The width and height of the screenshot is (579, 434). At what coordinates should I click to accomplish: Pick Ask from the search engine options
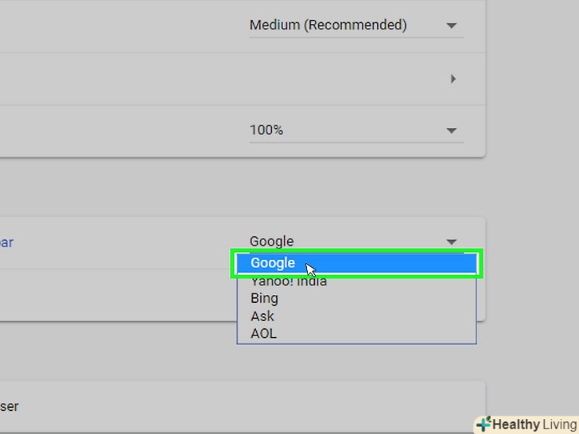[262, 316]
